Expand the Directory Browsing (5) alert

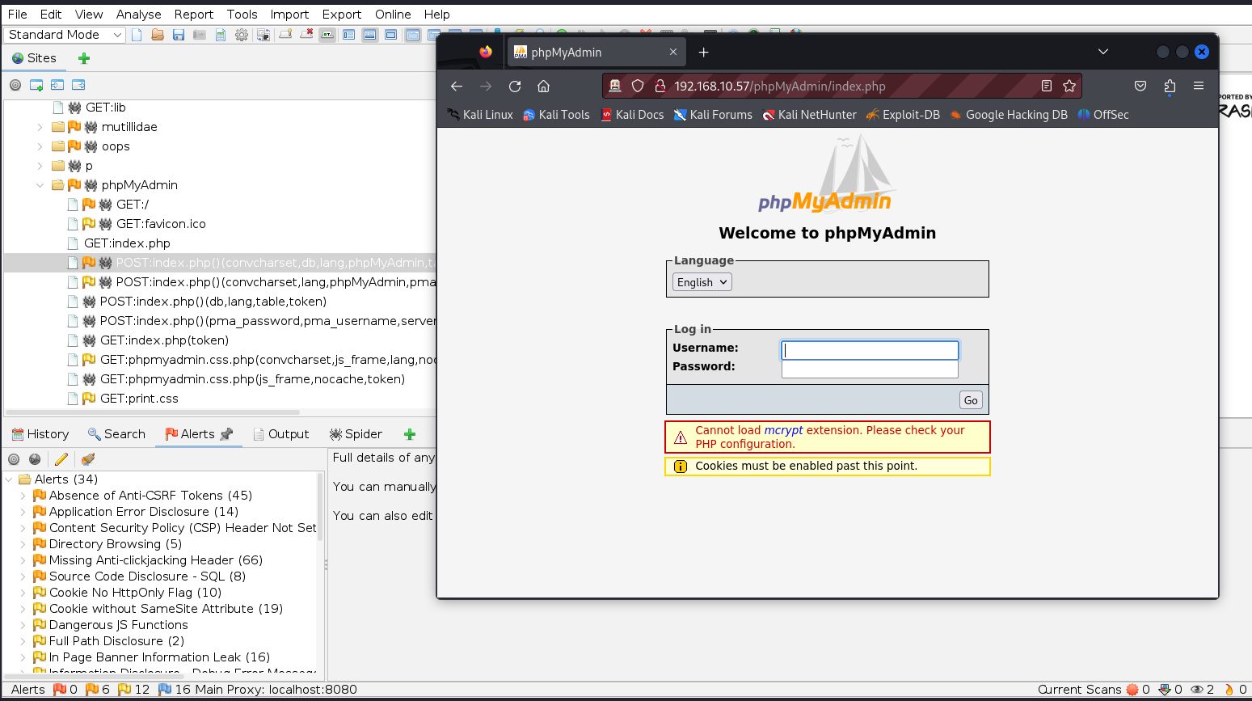(x=23, y=544)
